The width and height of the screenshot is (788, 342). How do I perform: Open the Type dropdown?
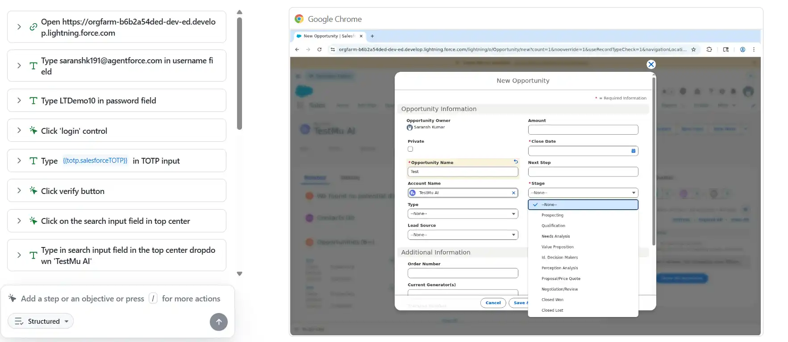[x=463, y=214]
